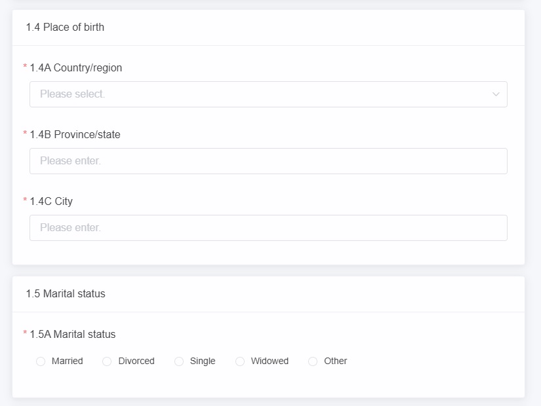541x406 pixels.
Task: Click the '1.4 Place of birth' section header
Action: click(65, 28)
